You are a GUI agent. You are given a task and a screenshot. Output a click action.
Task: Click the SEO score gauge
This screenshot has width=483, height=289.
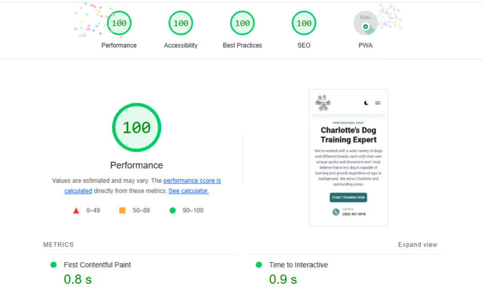[x=304, y=23]
